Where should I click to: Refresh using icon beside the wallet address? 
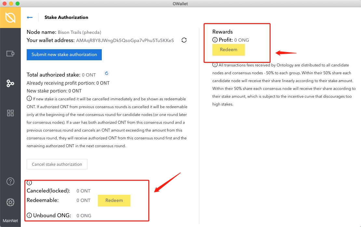(x=184, y=40)
